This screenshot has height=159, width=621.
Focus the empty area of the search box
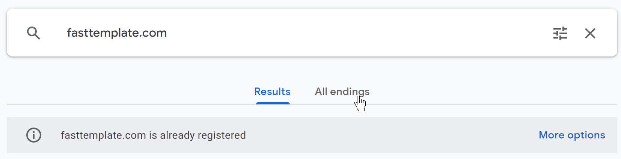(338, 33)
